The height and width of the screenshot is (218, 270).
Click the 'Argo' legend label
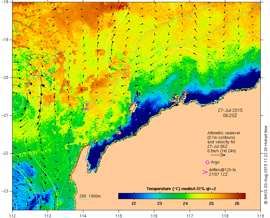coord(215,162)
